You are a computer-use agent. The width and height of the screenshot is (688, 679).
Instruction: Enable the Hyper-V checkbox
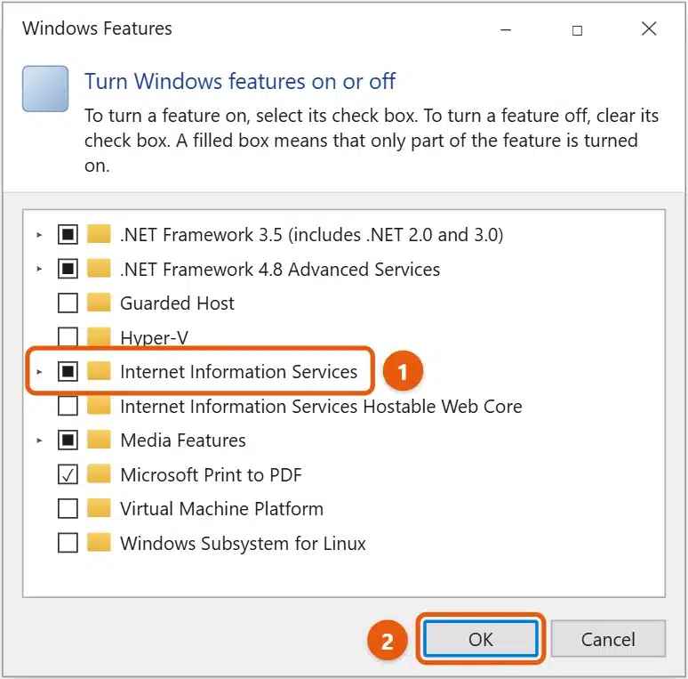(68, 337)
